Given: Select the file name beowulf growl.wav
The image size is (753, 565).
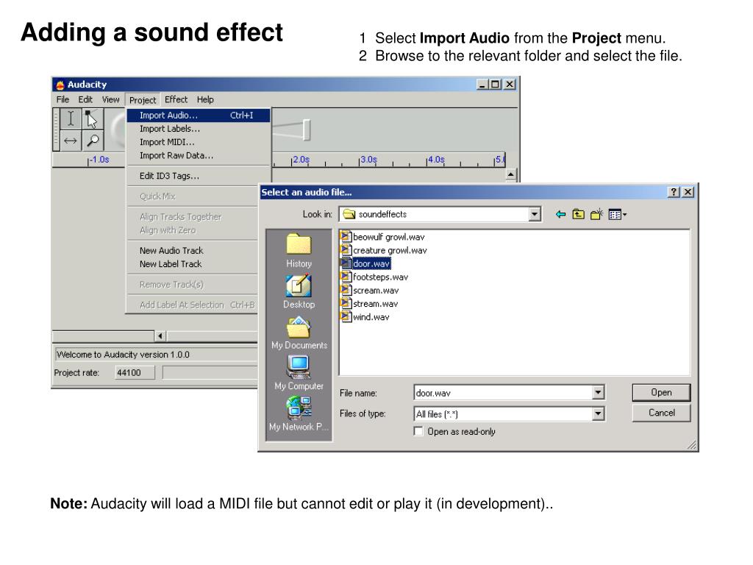Looking at the screenshot, I should (388, 237).
